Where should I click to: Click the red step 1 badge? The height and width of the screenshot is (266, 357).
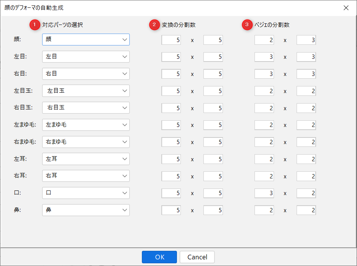point(35,25)
